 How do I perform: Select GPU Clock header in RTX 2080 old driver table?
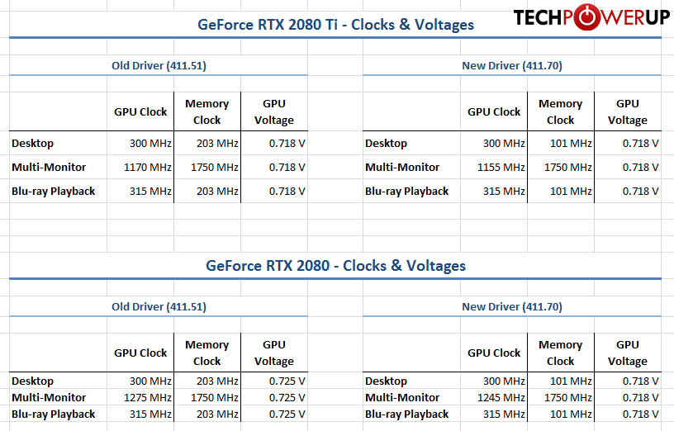[x=140, y=353]
